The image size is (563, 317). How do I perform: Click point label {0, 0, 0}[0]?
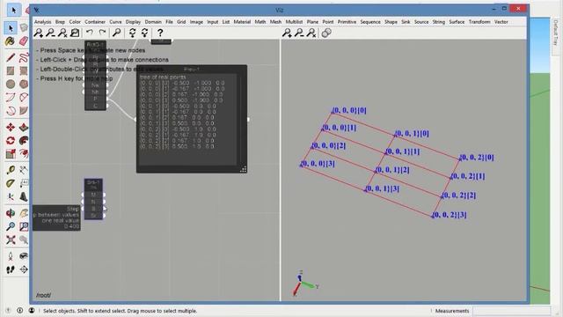[x=350, y=110]
